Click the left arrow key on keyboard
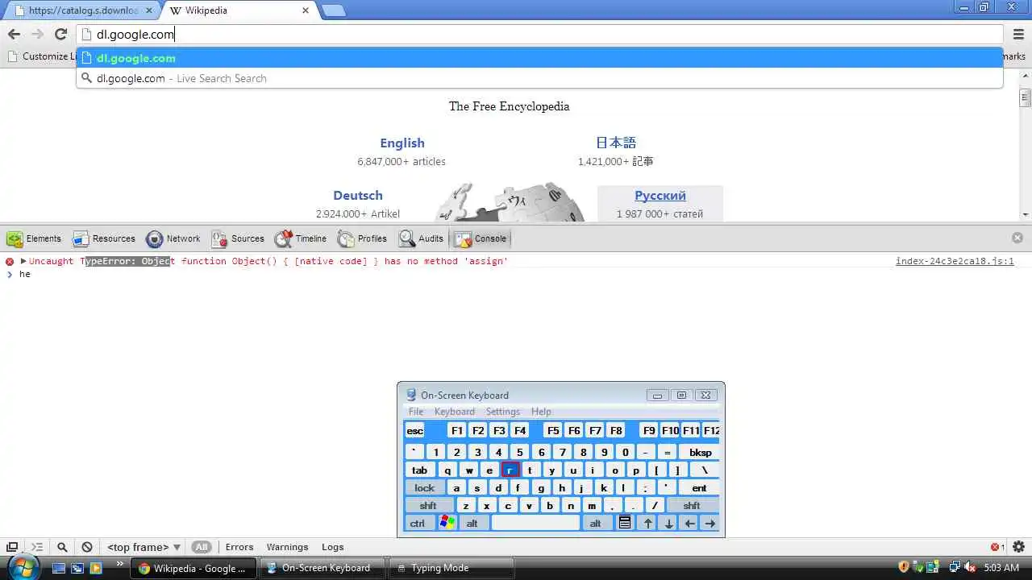Viewport: 1032px width, 580px height. click(x=689, y=523)
